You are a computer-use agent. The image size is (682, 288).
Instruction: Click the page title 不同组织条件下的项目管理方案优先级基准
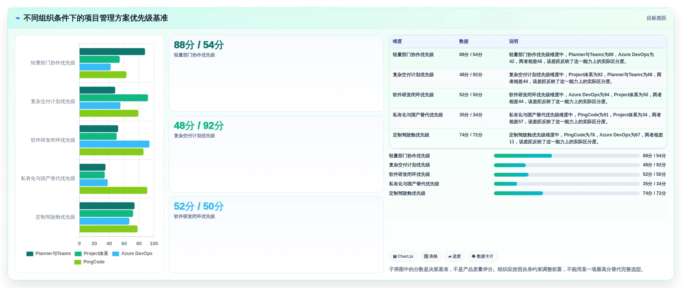[x=95, y=18]
